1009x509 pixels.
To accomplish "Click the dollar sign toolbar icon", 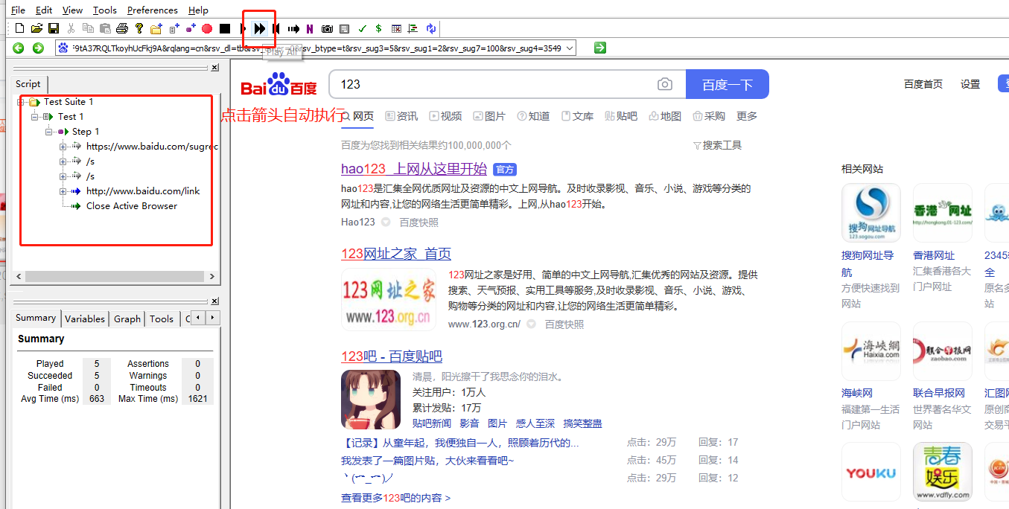I will point(378,28).
